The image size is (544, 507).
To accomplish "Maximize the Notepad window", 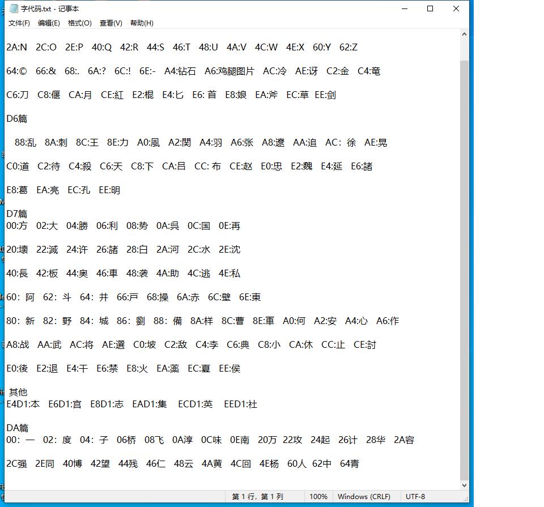I will (x=430, y=8).
